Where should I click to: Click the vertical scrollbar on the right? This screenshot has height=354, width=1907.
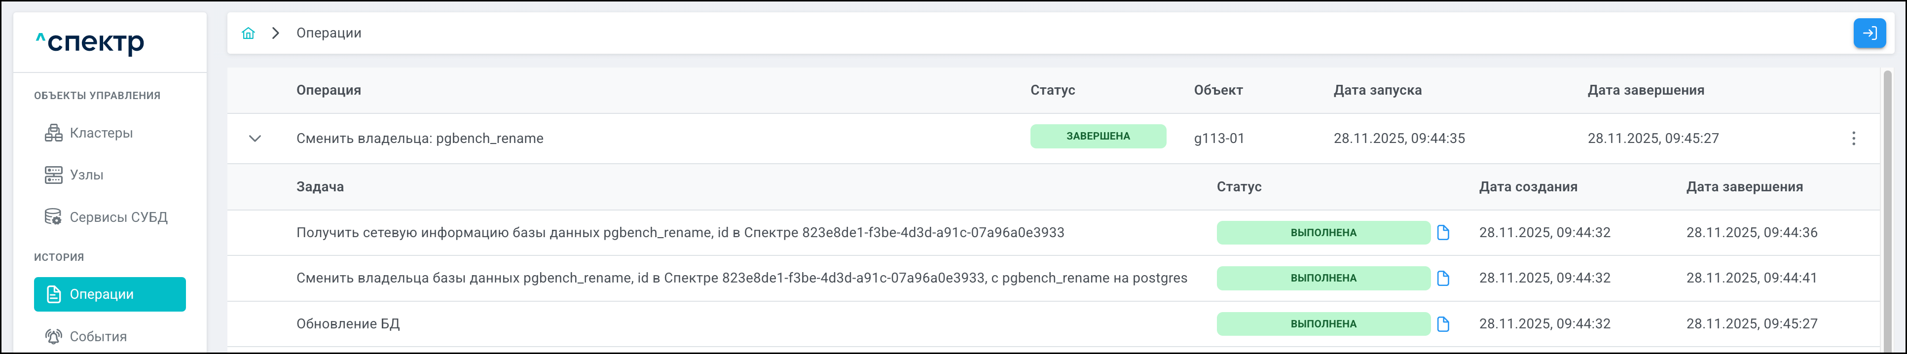click(x=1887, y=208)
